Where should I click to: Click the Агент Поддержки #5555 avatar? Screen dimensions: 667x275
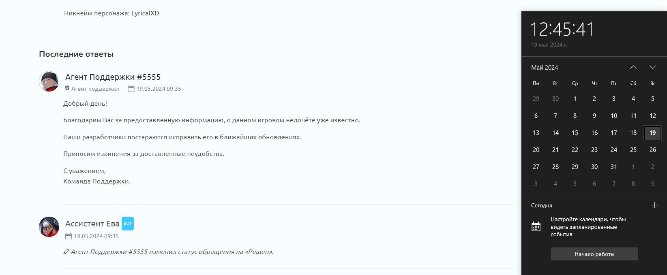tap(49, 81)
